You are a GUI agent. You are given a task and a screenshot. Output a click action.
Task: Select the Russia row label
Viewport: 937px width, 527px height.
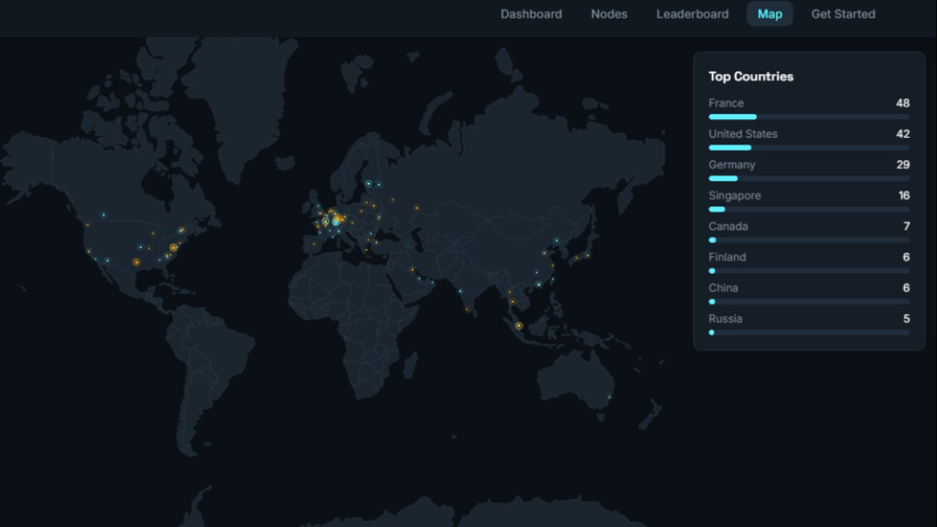(x=725, y=318)
